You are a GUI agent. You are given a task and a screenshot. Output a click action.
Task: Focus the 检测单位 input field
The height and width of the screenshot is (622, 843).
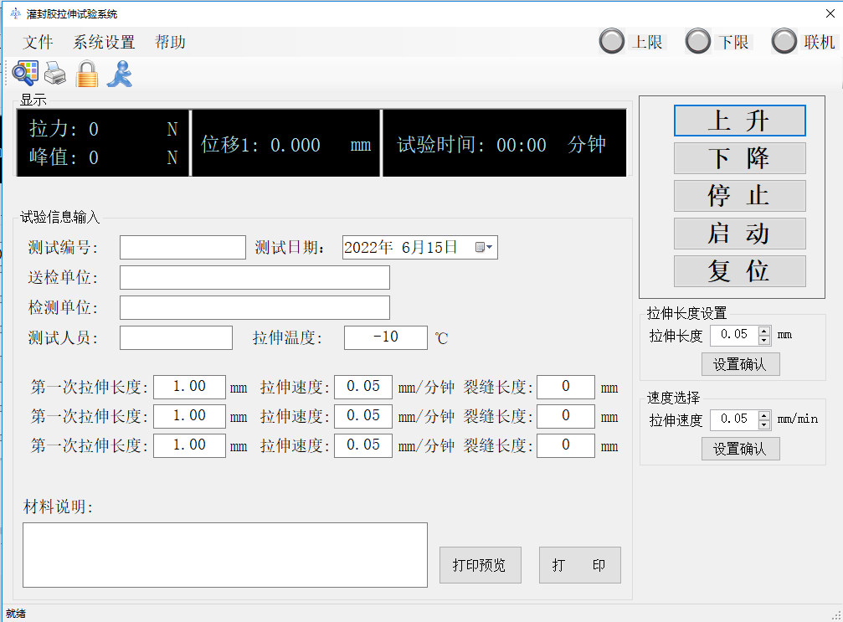254,307
